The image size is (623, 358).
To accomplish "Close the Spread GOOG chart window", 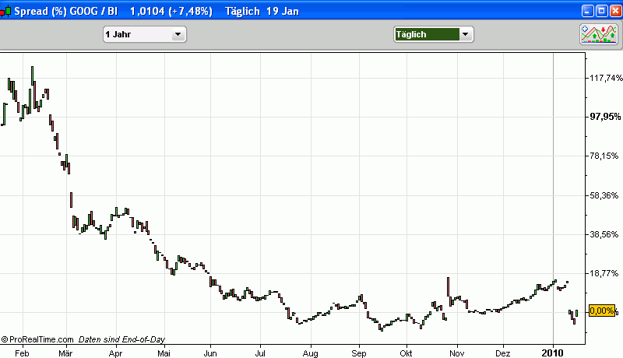I will 615,11.
